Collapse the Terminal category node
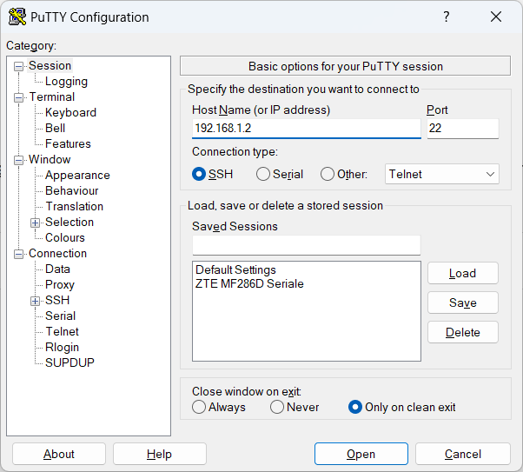Screen dimensions: 523x472 pyautogui.click(x=19, y=97)
